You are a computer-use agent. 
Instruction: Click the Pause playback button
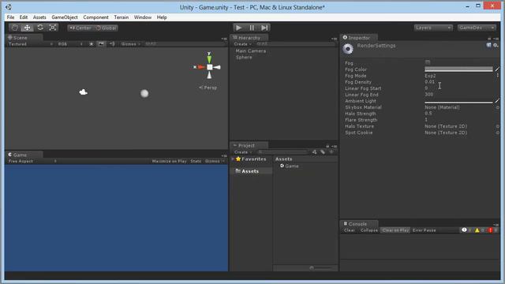coord(252,28)
